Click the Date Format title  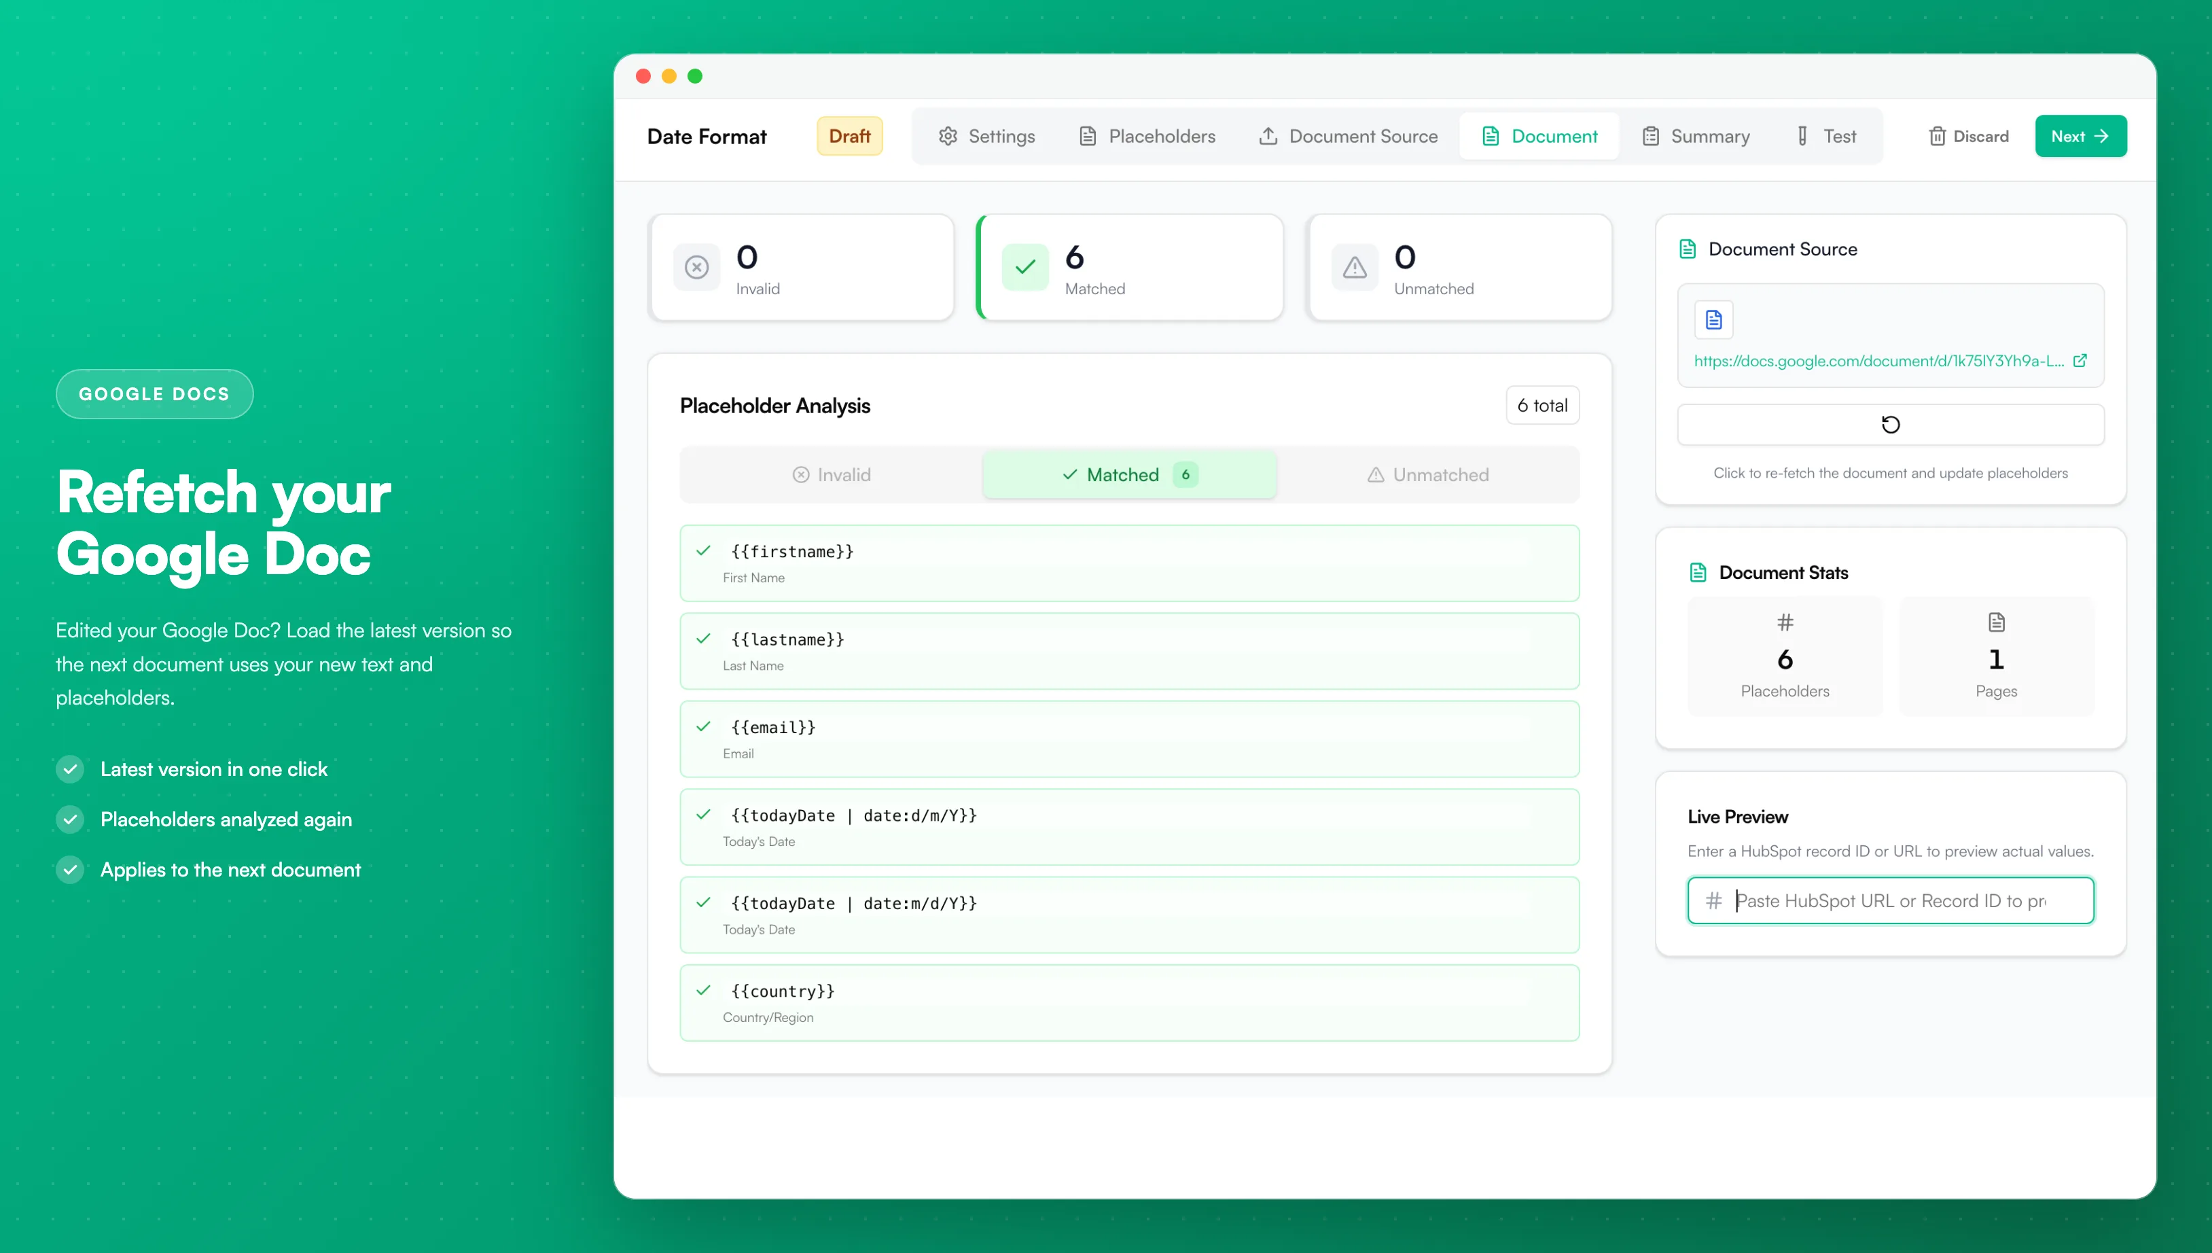(707, 137)
